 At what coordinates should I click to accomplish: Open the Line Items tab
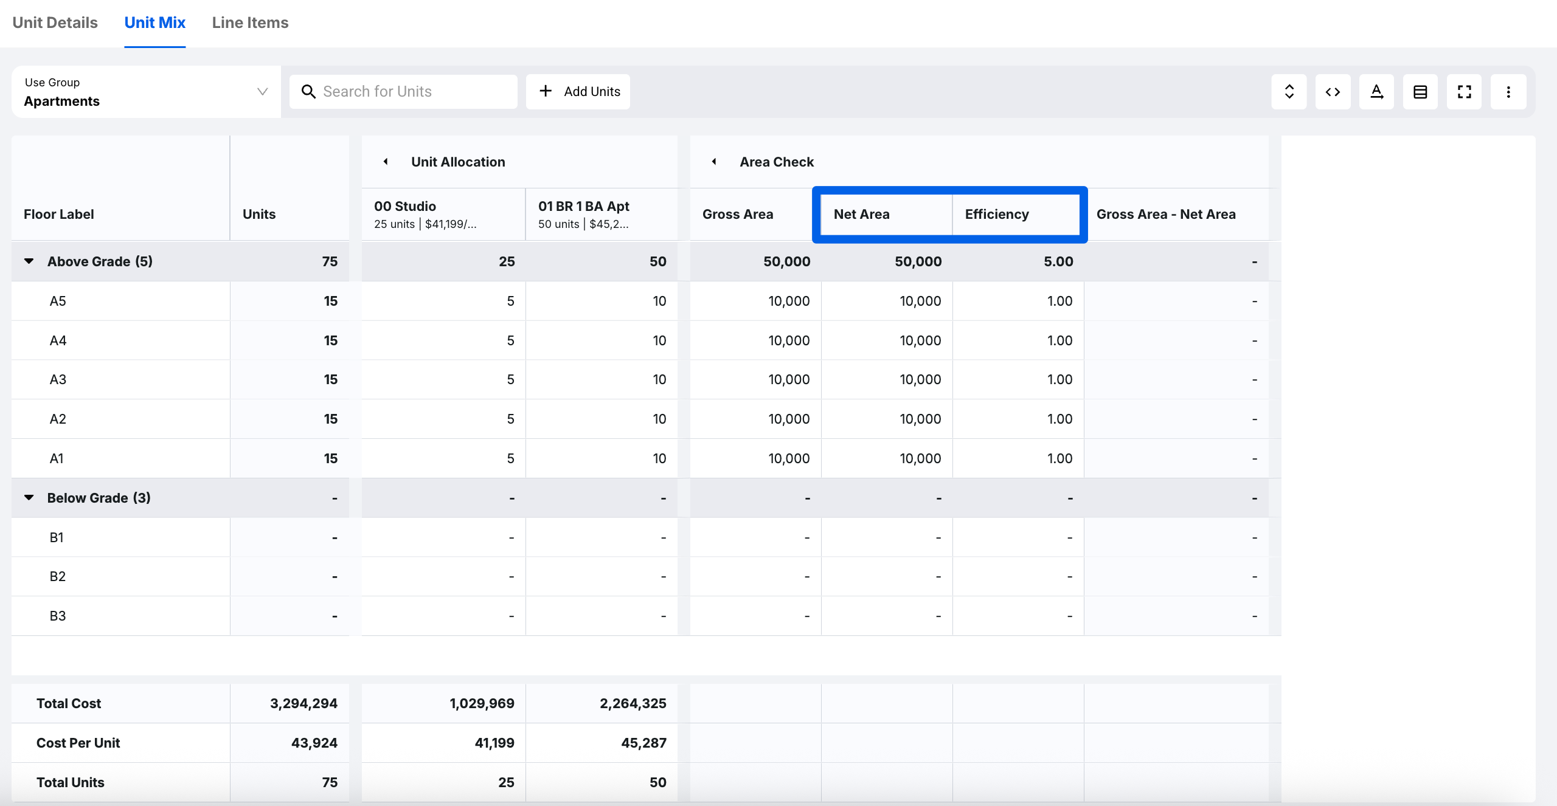point(250,22)
